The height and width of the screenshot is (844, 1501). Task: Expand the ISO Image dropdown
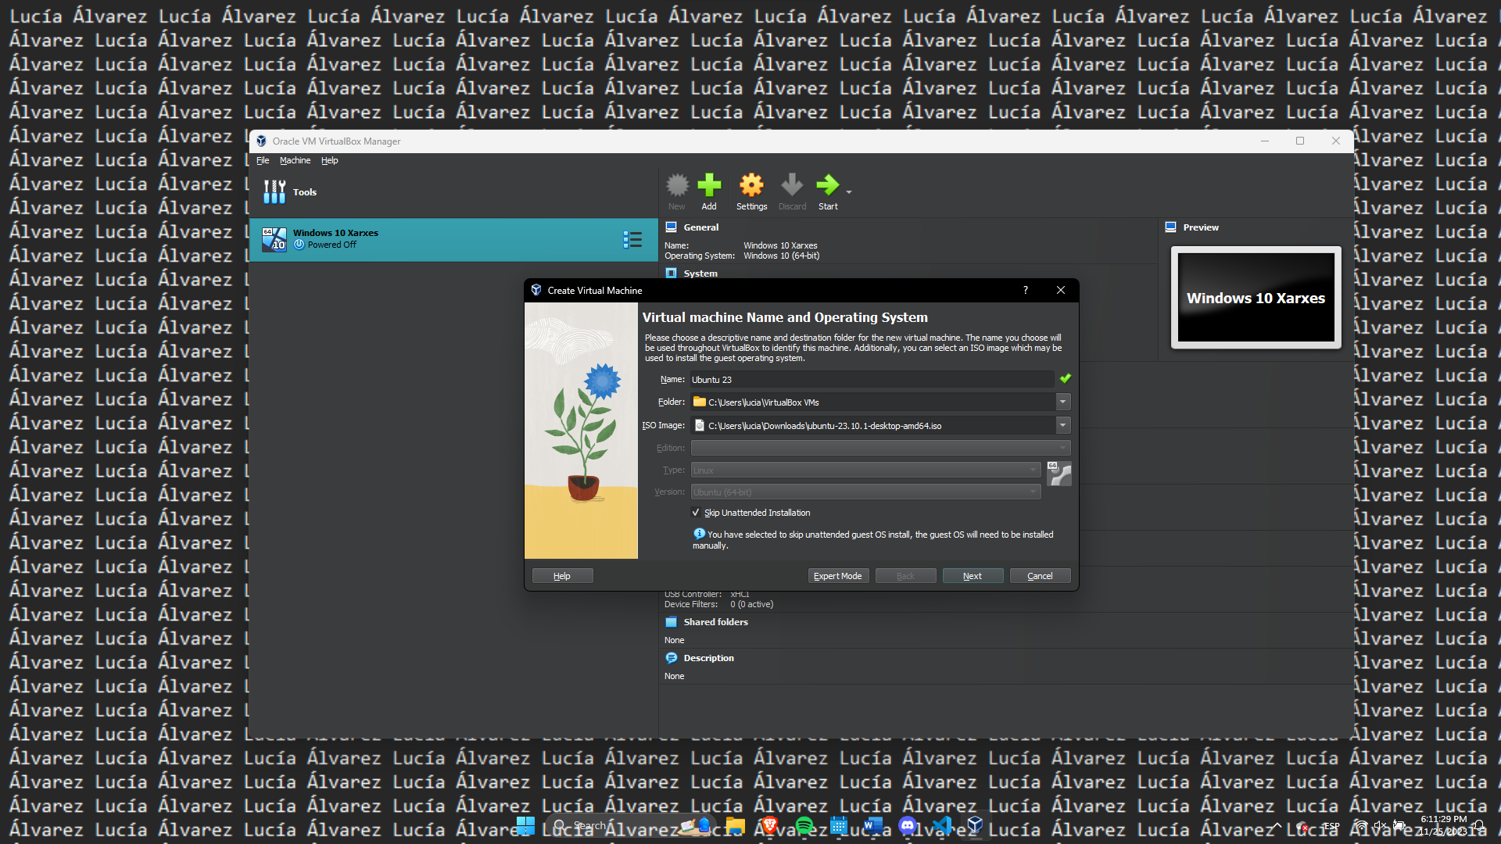click(1062, 425)
